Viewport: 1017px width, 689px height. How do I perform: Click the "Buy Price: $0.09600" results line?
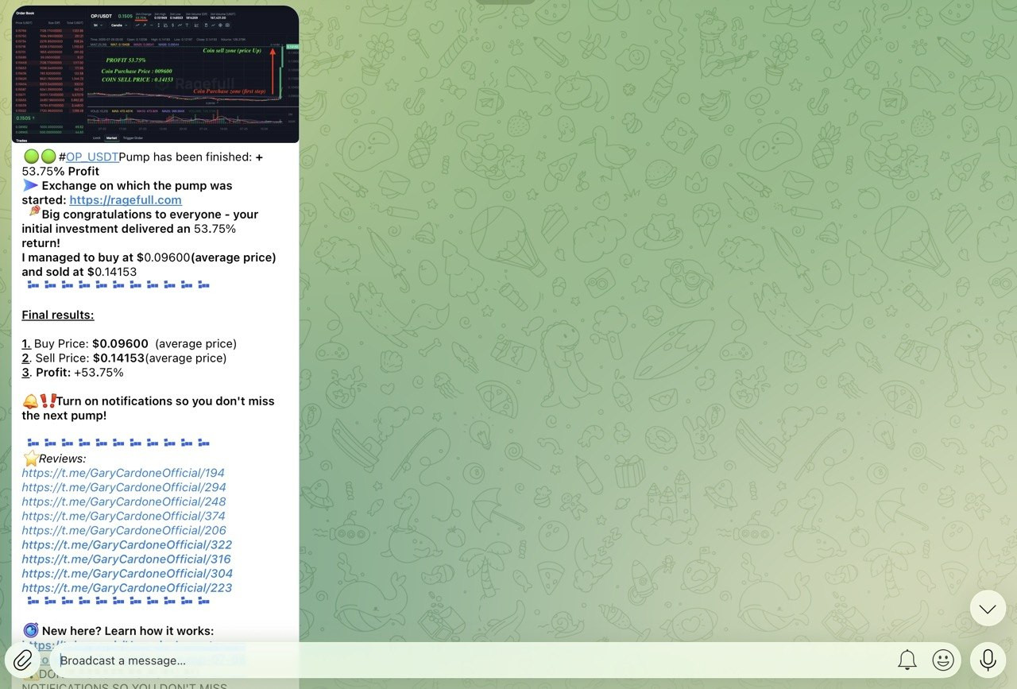pyautogui.click(x=130, y=343)
